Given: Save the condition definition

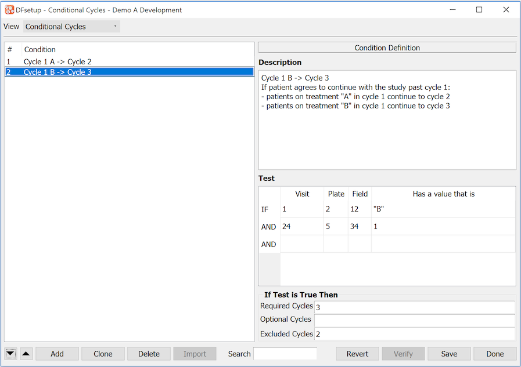Looking at the screenshot, I should pos(449,354).
